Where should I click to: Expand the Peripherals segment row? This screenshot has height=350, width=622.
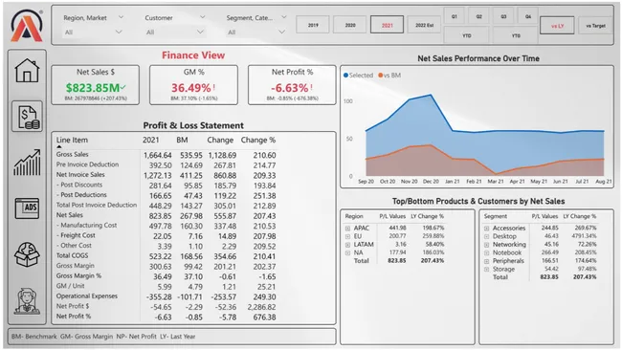486,261
